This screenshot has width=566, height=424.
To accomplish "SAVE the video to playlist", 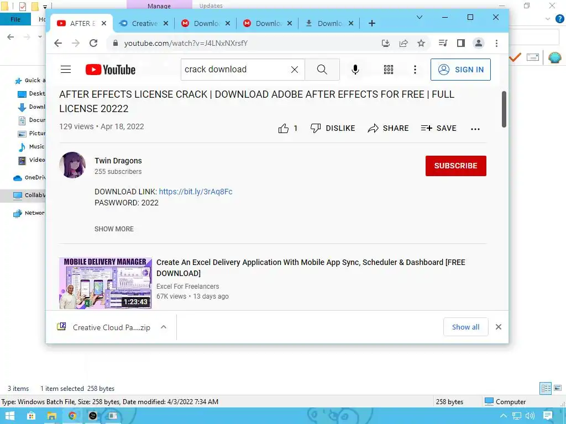I will tap(438, 128).
